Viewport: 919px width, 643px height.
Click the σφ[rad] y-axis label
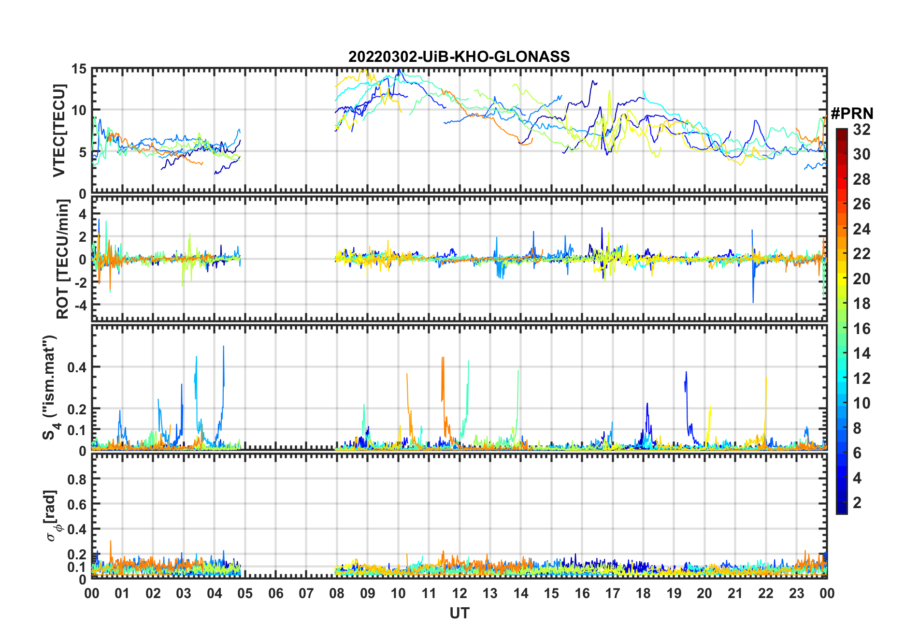click(x=52, y=516)
